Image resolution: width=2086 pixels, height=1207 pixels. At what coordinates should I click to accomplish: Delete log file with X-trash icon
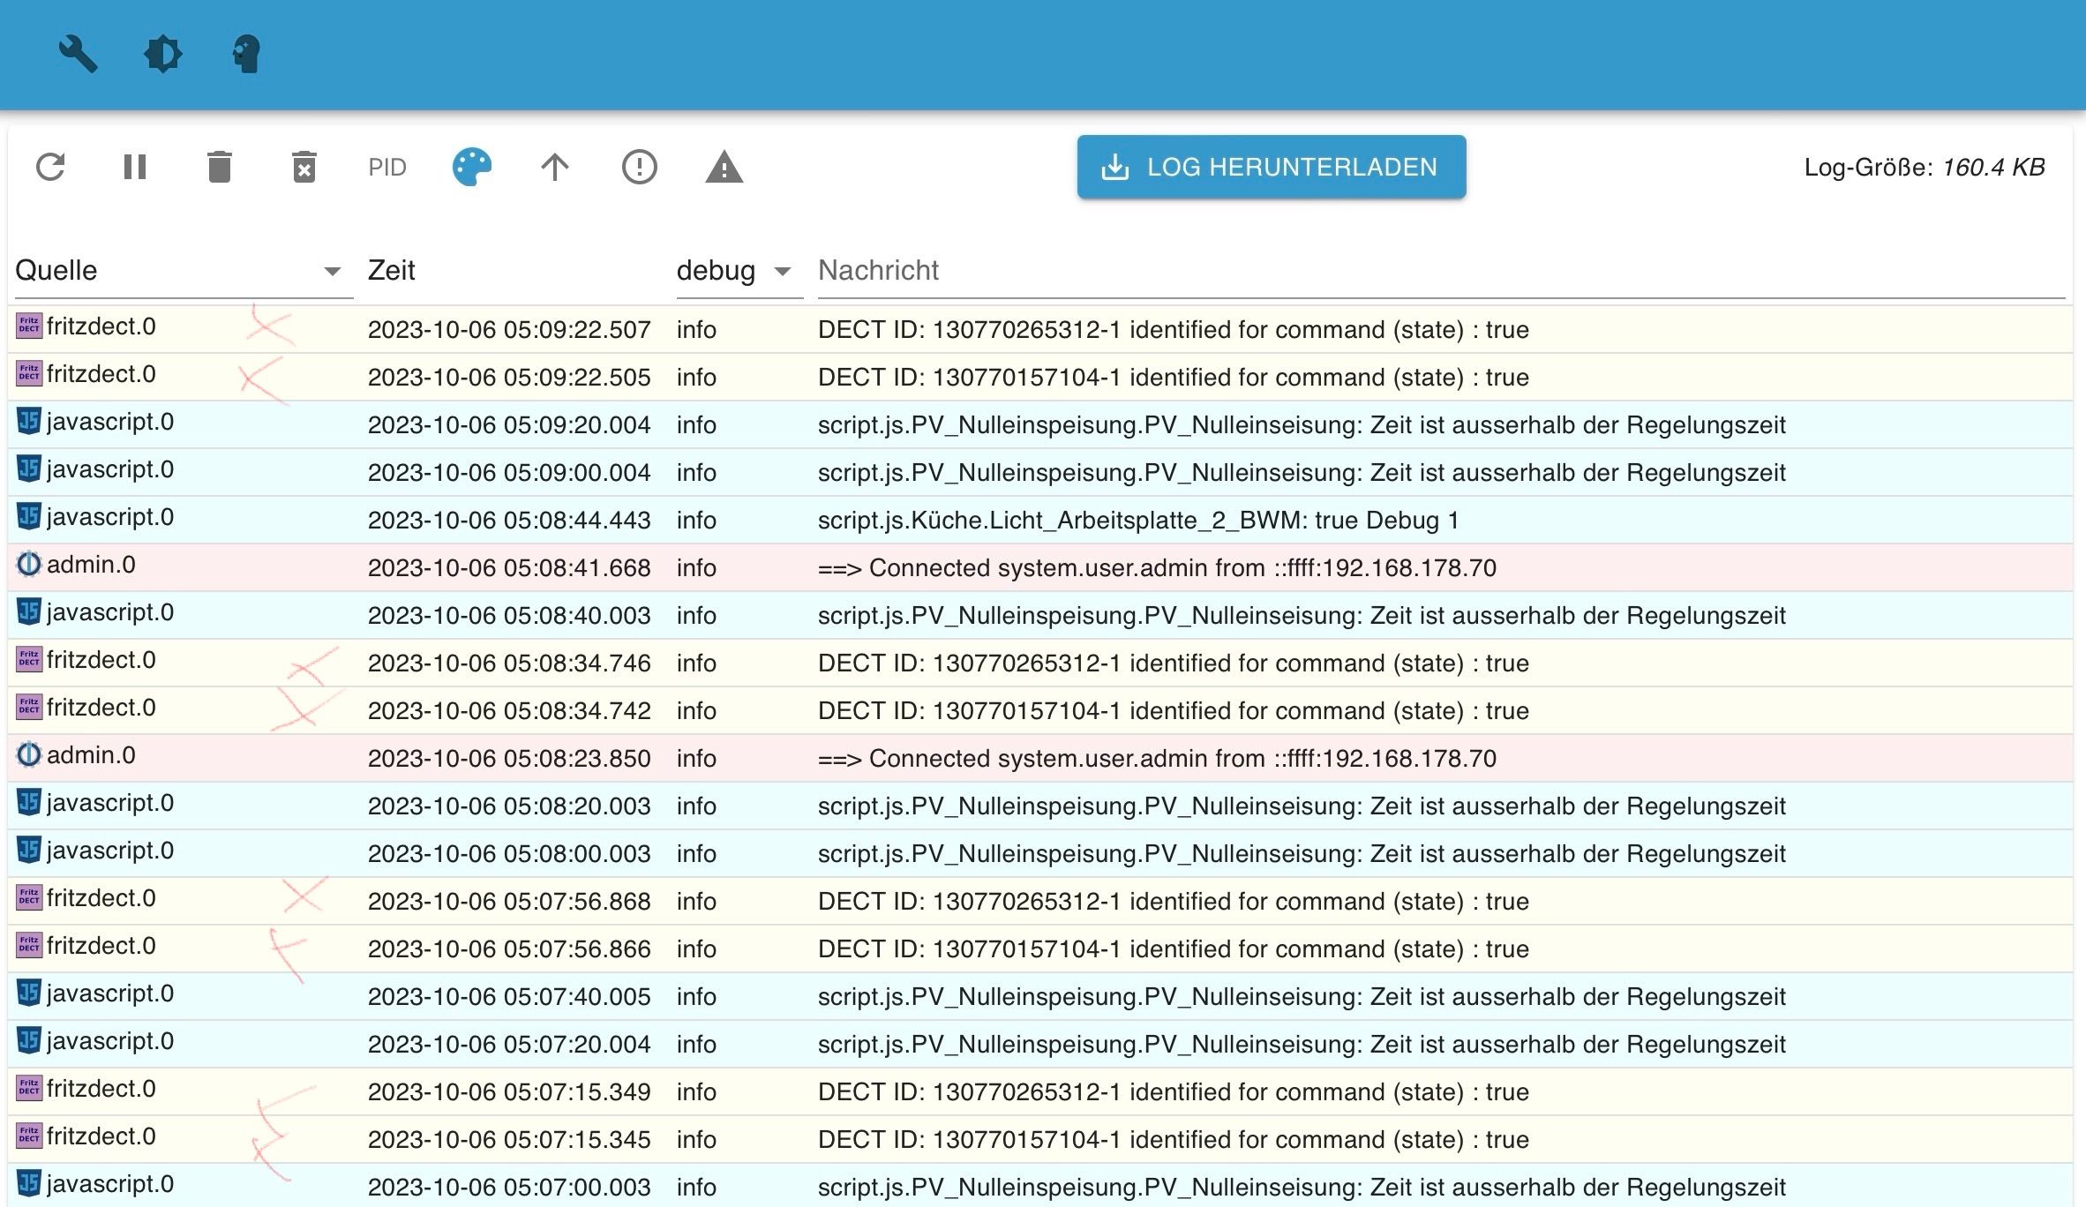(304, 167)
